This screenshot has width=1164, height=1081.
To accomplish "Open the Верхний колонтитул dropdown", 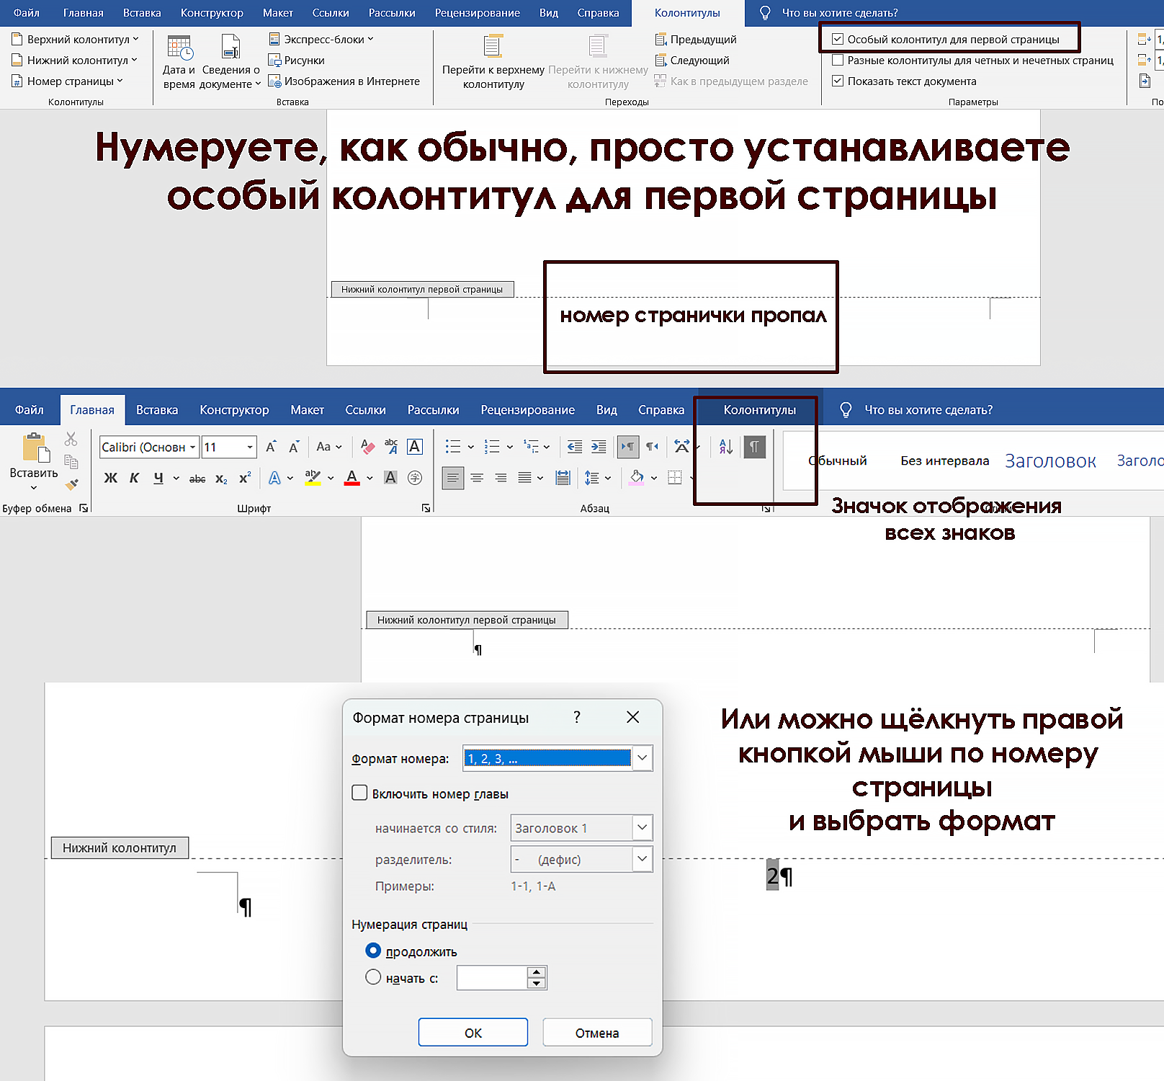I will tap(75, 40).
